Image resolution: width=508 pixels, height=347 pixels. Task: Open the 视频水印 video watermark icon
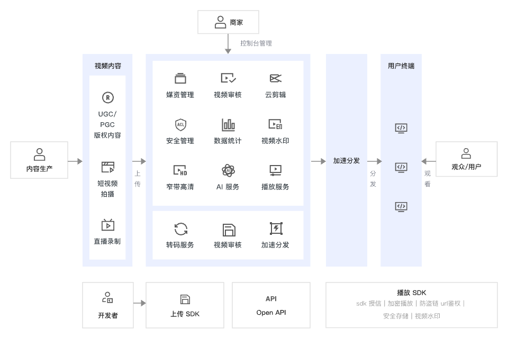(x=276, y=125)
